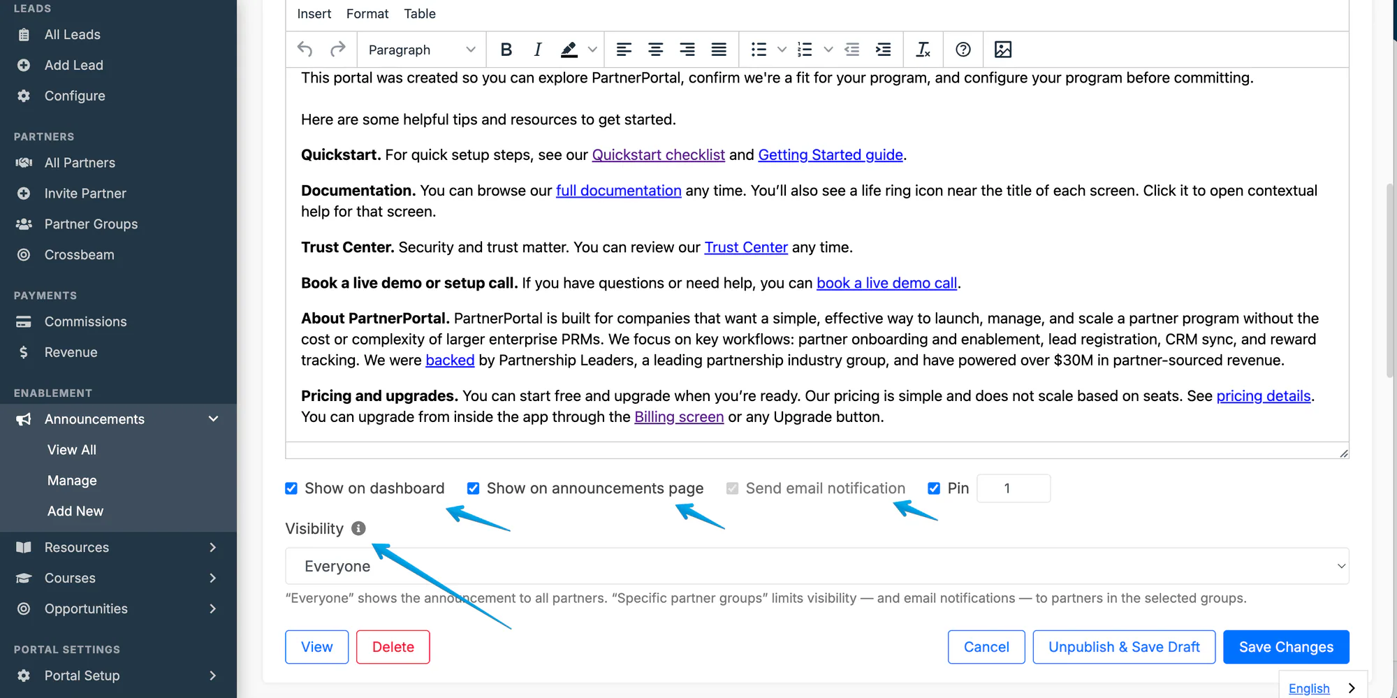The width and height of the screenshot is (1397, 698).
Task: Open Trust Center link
Action: (746, 247)
